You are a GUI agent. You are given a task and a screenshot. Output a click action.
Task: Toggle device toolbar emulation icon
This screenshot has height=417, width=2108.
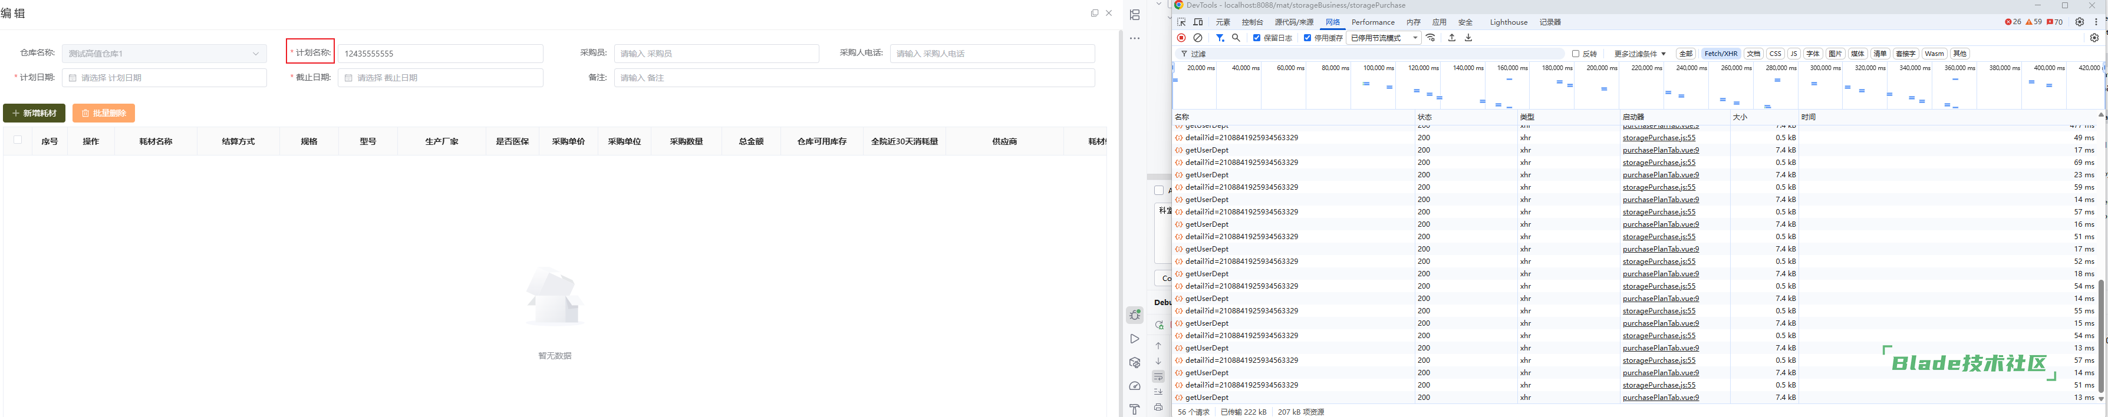(x=1198, y=22)
